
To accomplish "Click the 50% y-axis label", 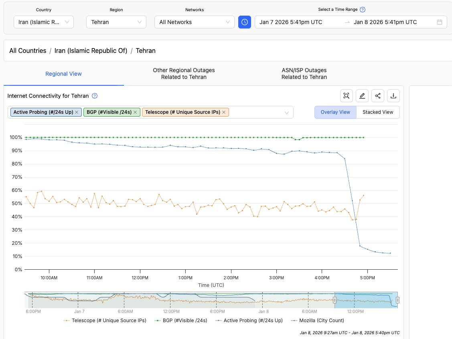I will click(16, 203).
